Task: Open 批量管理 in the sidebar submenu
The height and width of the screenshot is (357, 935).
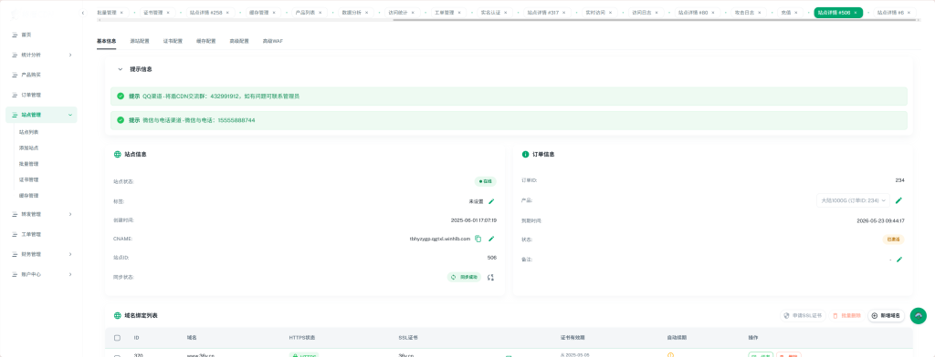Action: click(x=28, y=164)
